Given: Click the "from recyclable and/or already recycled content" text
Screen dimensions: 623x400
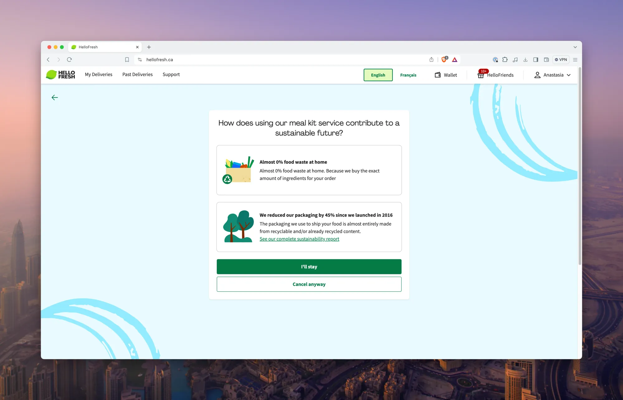Looking at the screenshot, I should [x=310, y=231].
